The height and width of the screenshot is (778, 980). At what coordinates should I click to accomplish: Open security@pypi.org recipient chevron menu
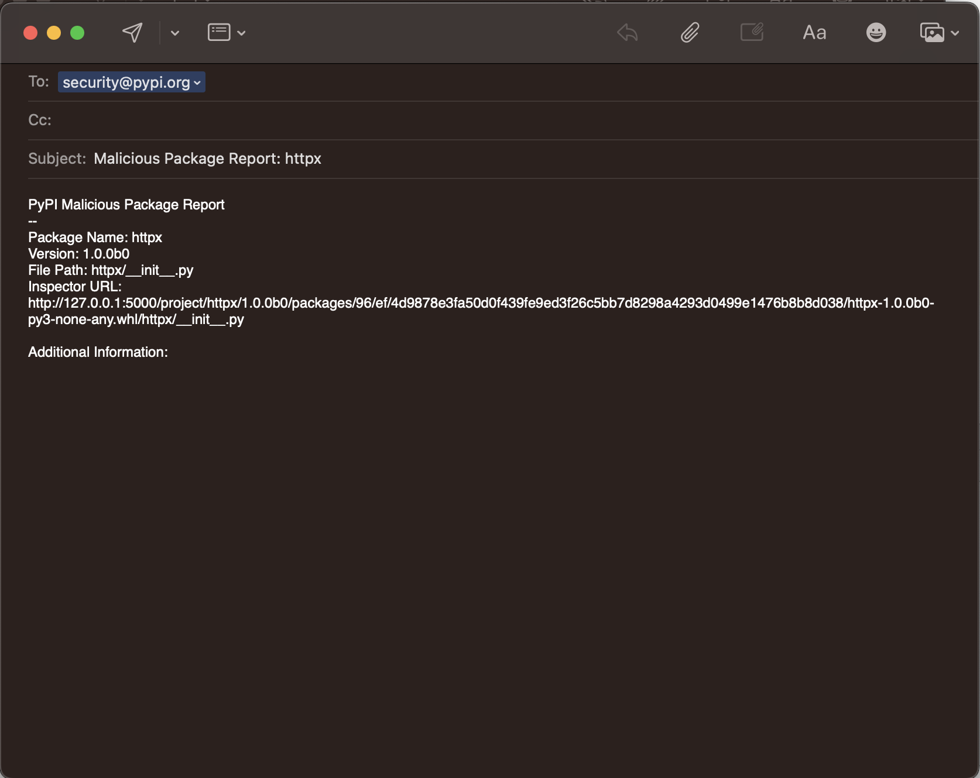click(x=197, y=83)
